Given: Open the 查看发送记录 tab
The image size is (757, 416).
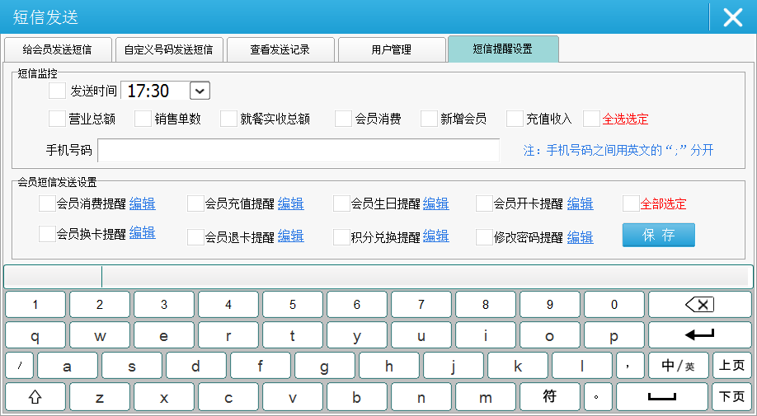Looking at the screenshot, I should click(x=280, y=49).
